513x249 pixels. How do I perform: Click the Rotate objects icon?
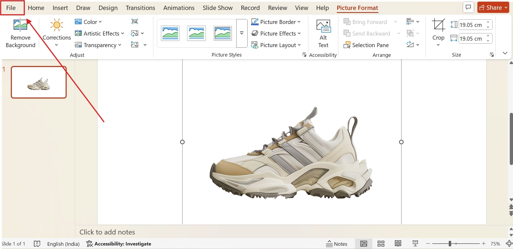(410, 45)
